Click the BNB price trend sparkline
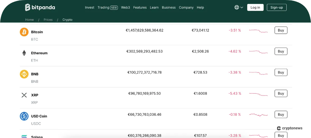Screen dimensions: 311x138 258,73
